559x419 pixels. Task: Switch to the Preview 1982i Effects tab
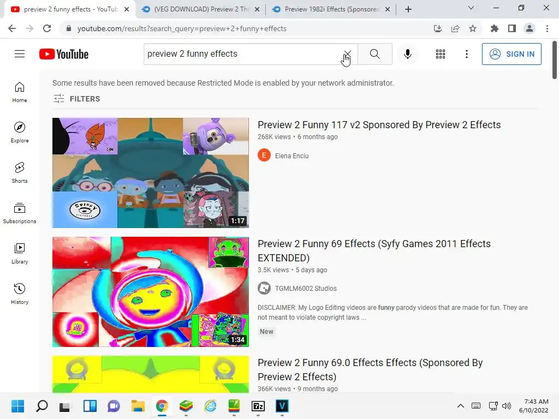(331, 9)
